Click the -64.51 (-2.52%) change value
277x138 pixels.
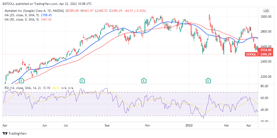pyautogui.click(x=135, y=11)
